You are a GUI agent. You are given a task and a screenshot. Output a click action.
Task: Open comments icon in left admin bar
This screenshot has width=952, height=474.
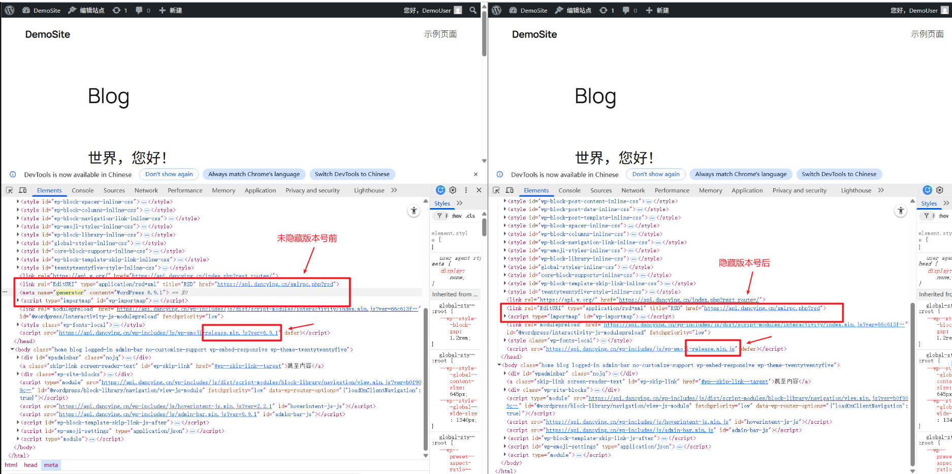(x=143, y=10)
